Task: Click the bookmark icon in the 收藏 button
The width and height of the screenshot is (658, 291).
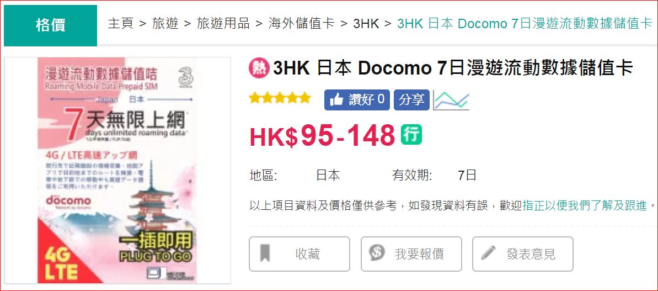Action: click(x=265, y=253)
